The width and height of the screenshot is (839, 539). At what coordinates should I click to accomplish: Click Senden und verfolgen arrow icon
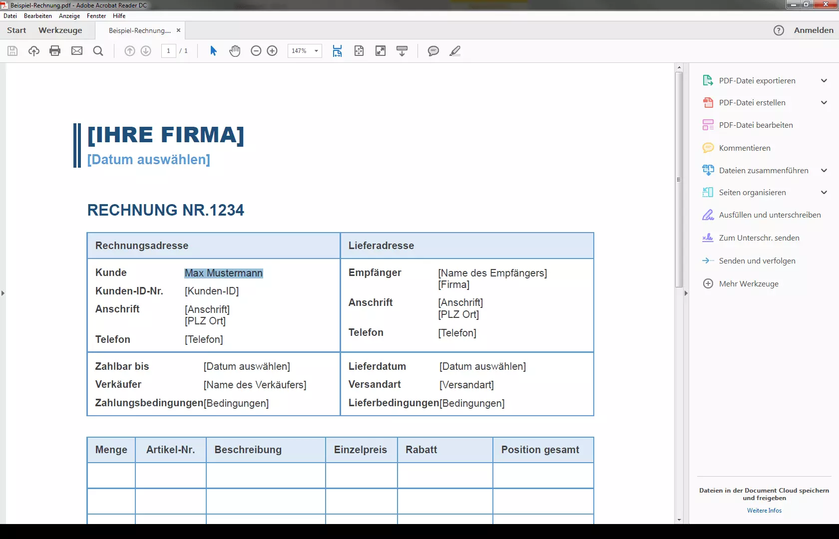(708, 261)
